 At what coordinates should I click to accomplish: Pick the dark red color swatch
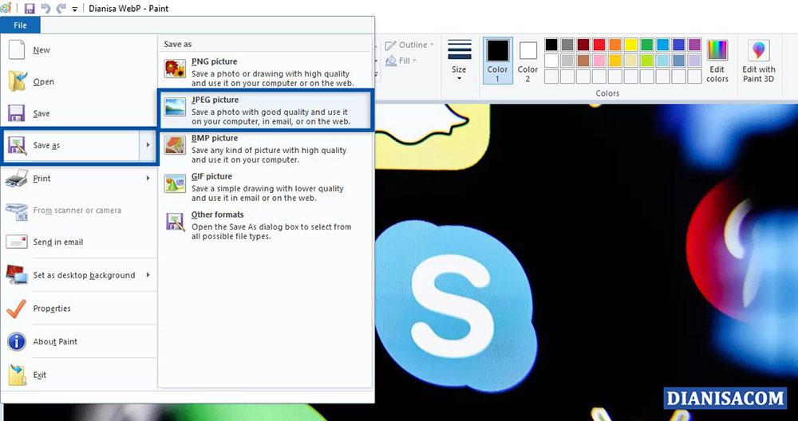pyautogui.click(x=583, y=45)
